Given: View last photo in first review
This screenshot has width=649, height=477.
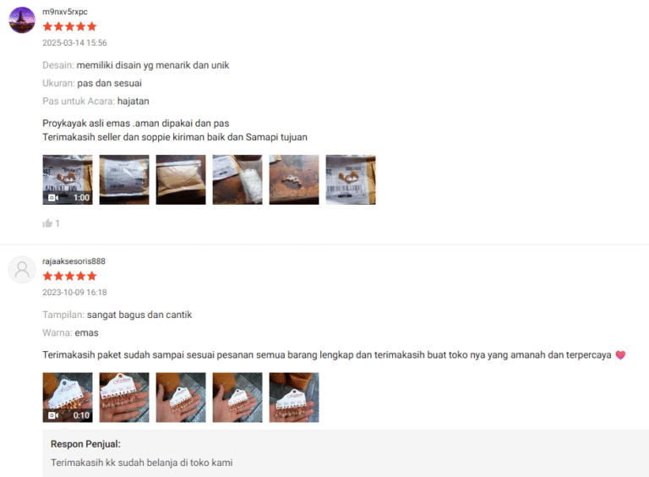Looking at the screenshot, I should 351,179.
